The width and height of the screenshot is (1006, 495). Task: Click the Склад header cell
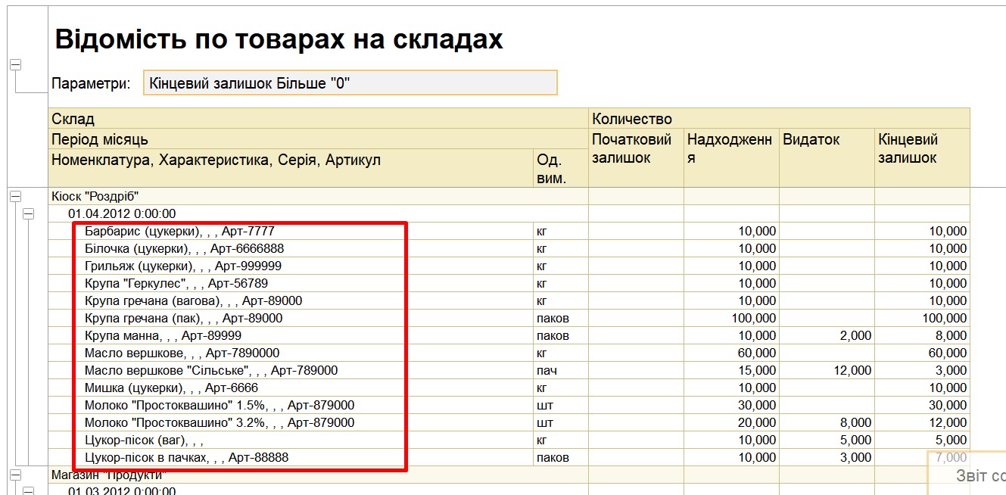pyautogui.click(x=319, y=119)
